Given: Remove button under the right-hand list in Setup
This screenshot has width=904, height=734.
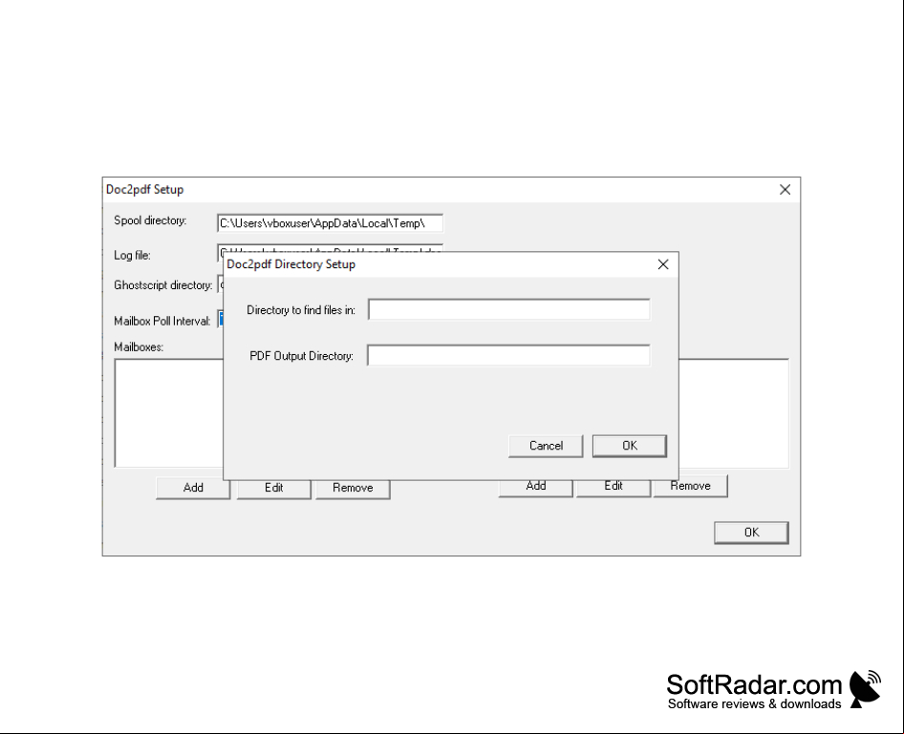Looking at the screenshot, I should (691, 486).
